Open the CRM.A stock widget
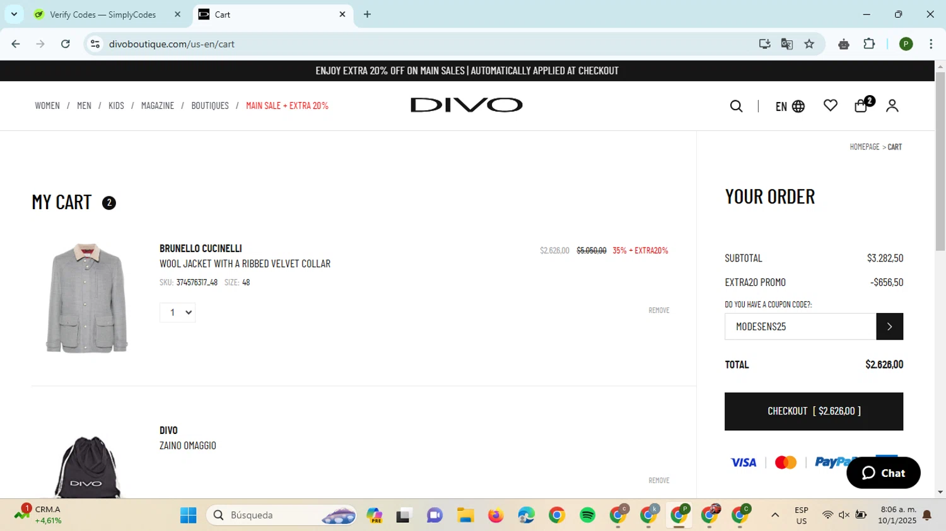This screenshot has height=531, width=946. click(38, 515)
